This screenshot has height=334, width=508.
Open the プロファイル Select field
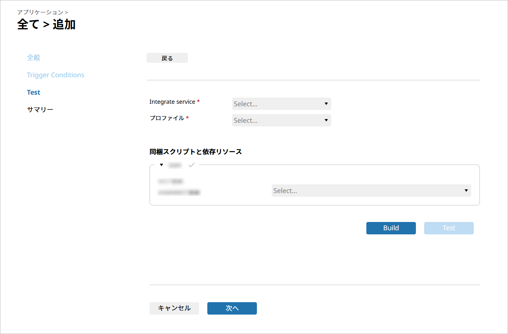(277, 120)
